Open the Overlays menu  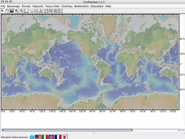coord(67,6)
